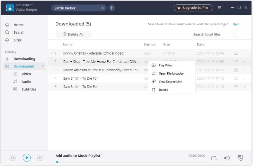Choose Open File Location from context menu
The width and height of the screenshot is (253, 166).
click(x=172, y=73)
